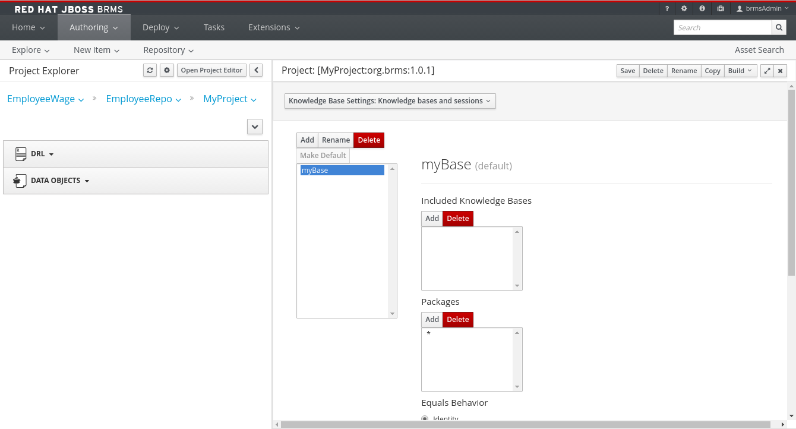The height and width of the screenshot is (429, 796).
Task: Add a new knowledge base
Action: (307, 140)
